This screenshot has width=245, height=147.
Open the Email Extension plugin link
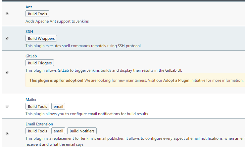pyautogui.click(x=39, y=124)
